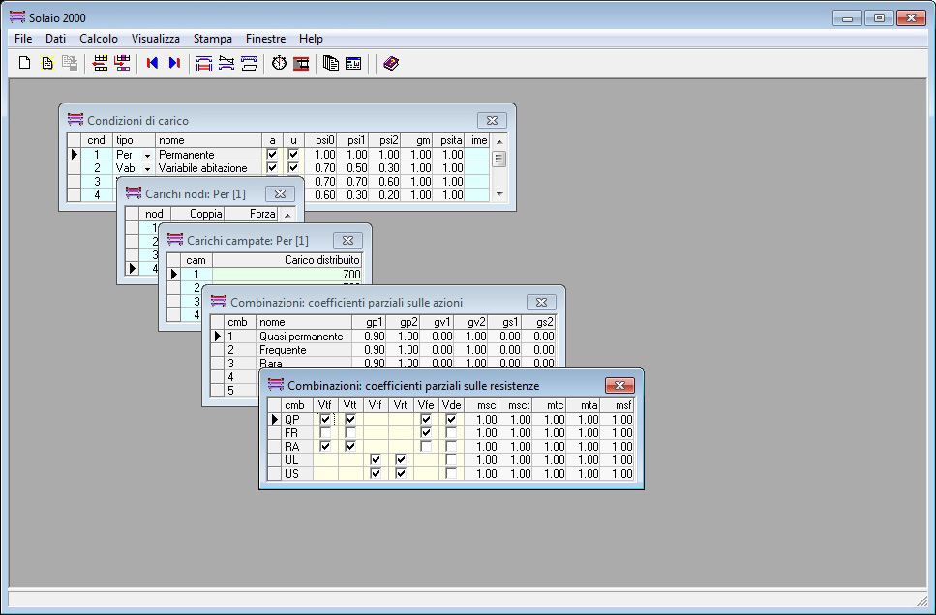Click the Carichi nodi window title icon

point(134,193)
